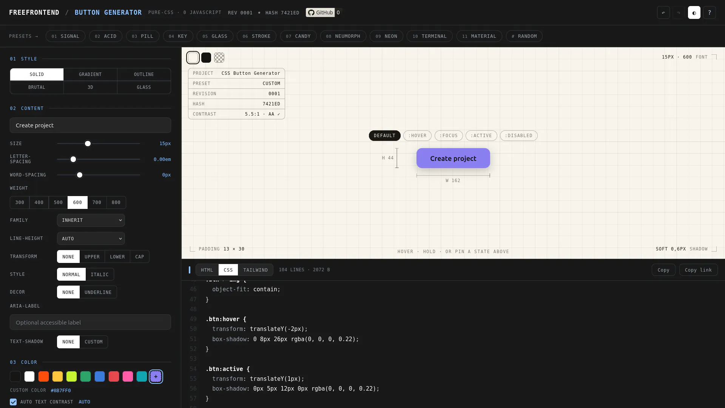This screenshot has width=725, height=408.
Task: Apply the 09 NEON preset
Action: tap(386, 36)
